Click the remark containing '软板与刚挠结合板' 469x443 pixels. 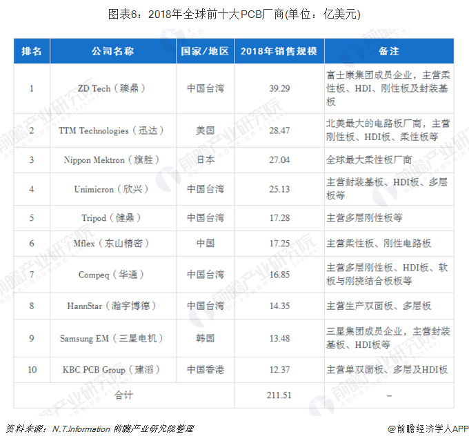pos(387,274)
